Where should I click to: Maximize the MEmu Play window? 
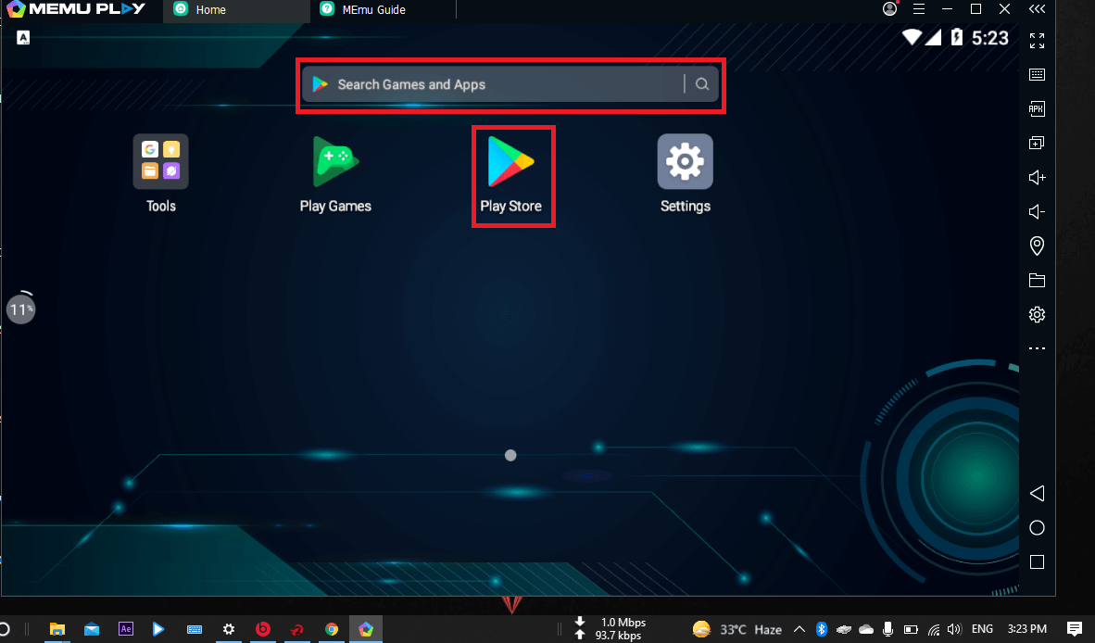pyautogui.click(x=976, y=9)
